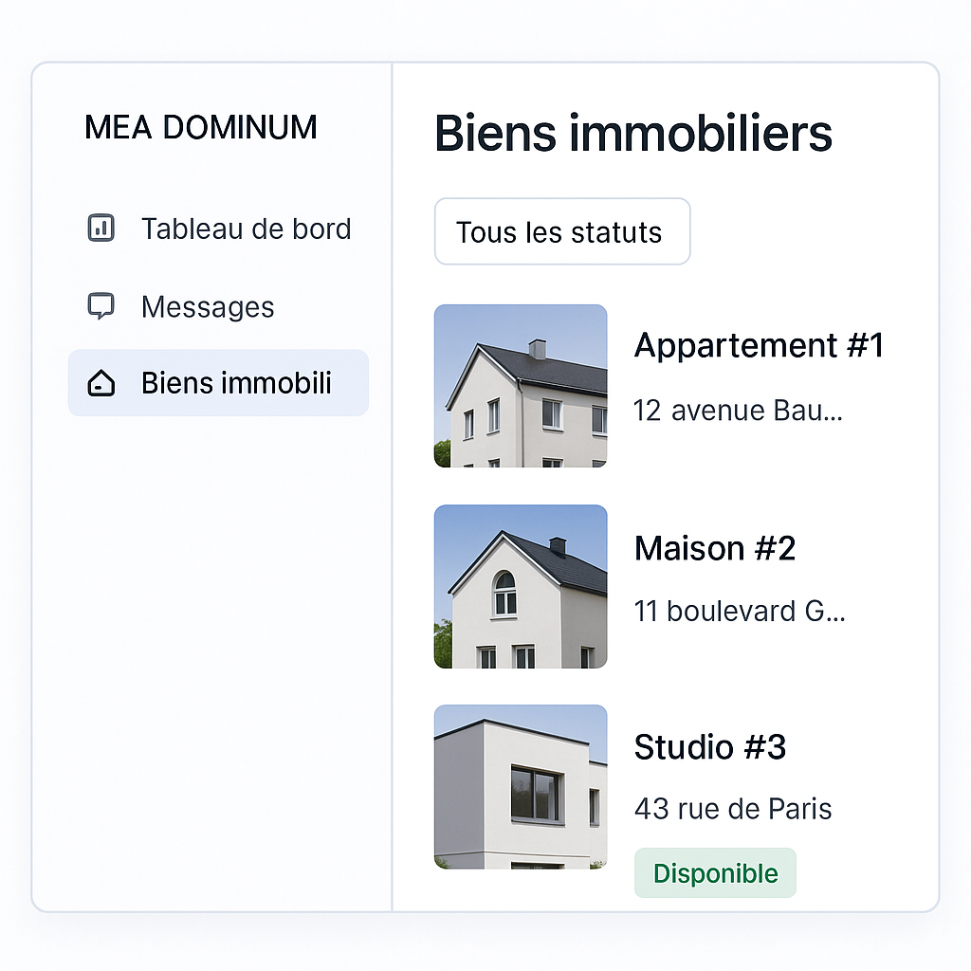Screen dimensions: 971x971
Task: Select the Biens immobili sidebar label
Action: pos(236,383)
